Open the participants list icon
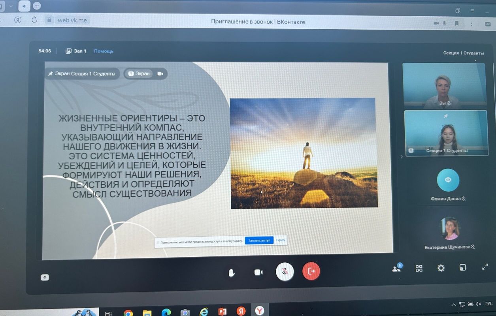This screenshot has width=496, height=316. 396,268
